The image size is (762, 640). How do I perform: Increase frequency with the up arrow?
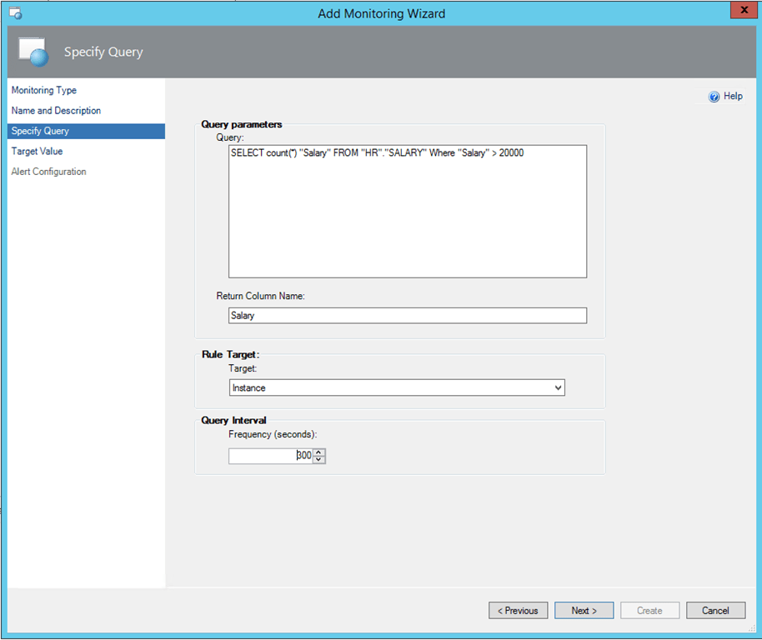(318, 452)
